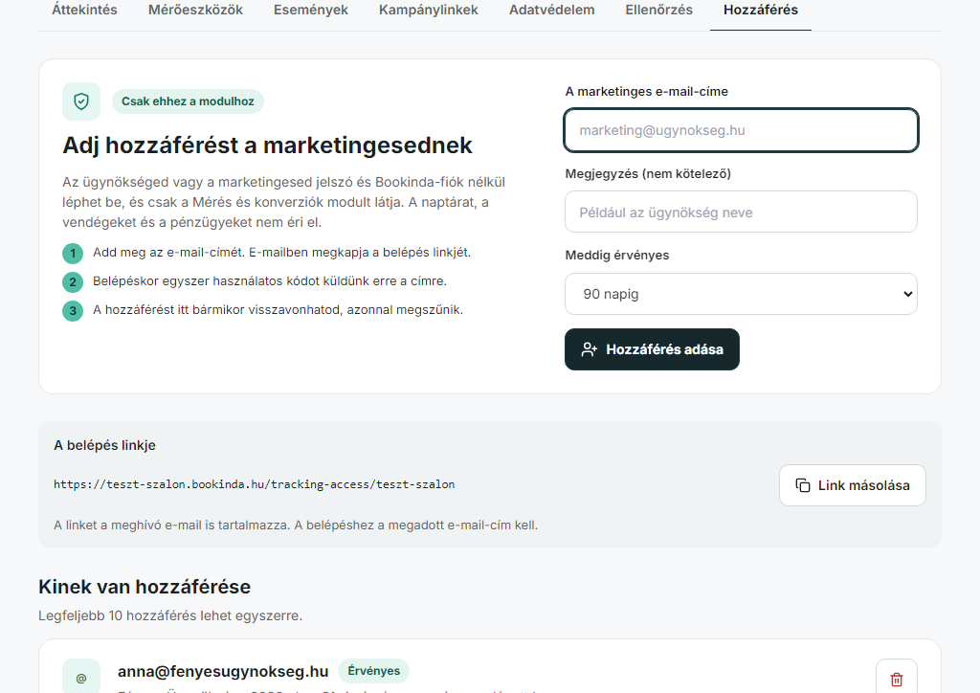
Task: Click the shield icon beside the module badge
Action: (x=81, y=101)
